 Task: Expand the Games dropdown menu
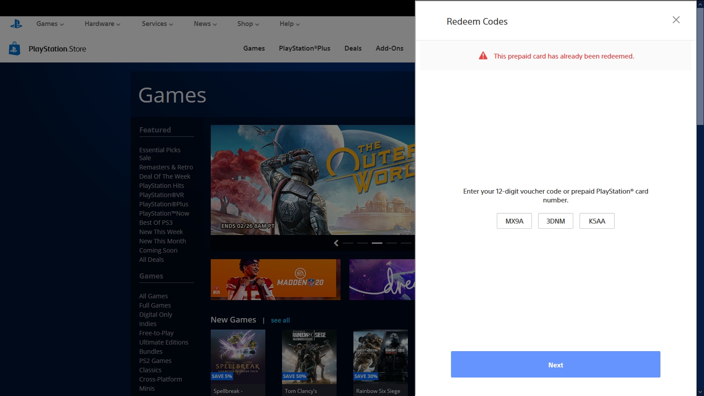pyautogui.click(x=50, y=24)
